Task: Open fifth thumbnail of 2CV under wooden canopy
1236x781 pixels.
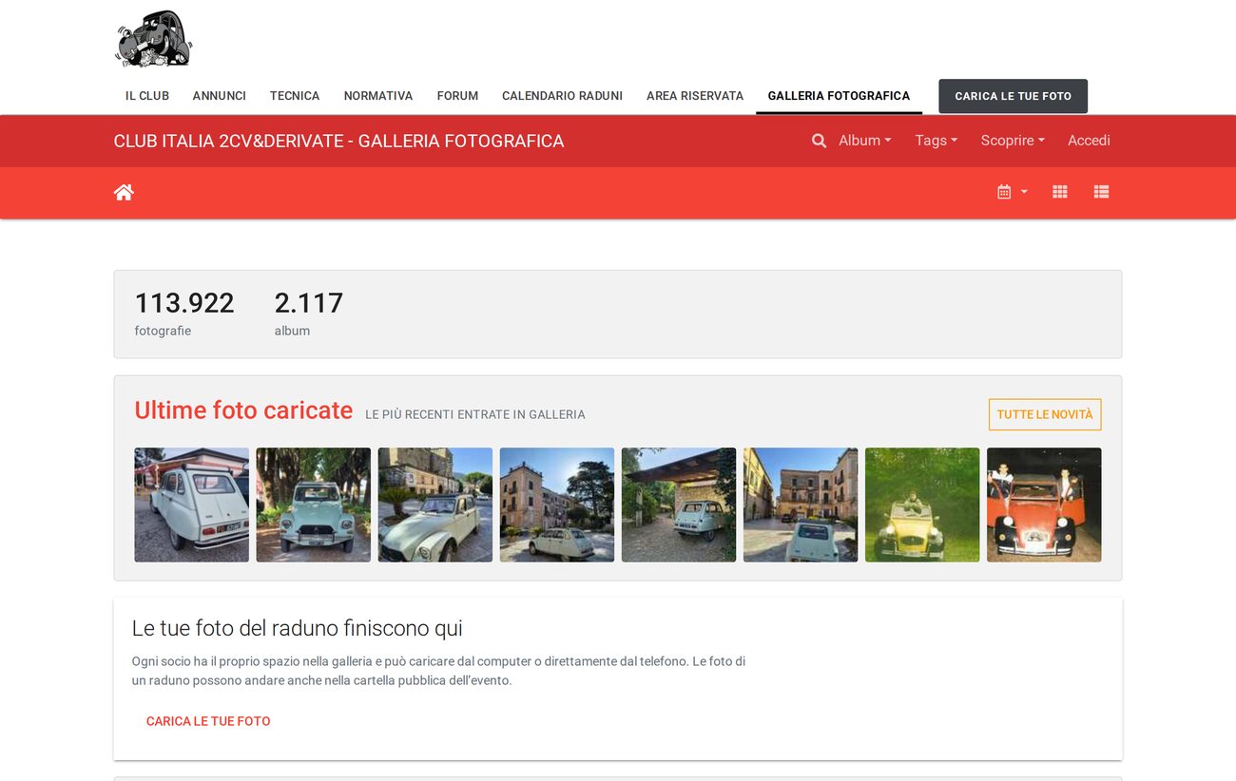Action: pyautogui.click(x=678, y=505)
